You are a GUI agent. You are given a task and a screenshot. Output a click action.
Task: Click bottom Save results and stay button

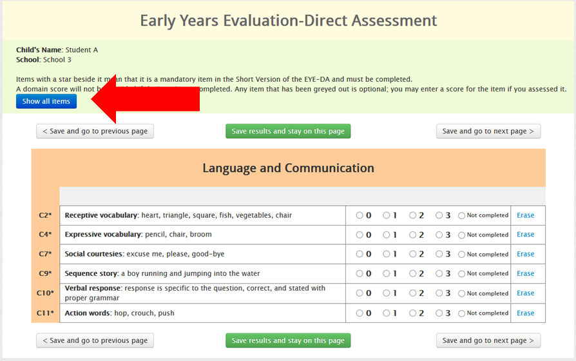pyautogui.click(x=288, y=340)
